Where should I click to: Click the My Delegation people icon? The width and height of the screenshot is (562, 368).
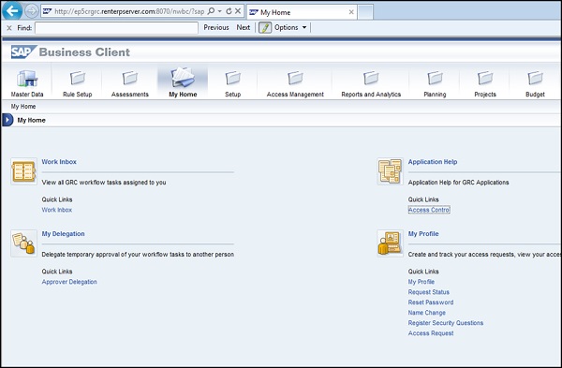[23, 243]
